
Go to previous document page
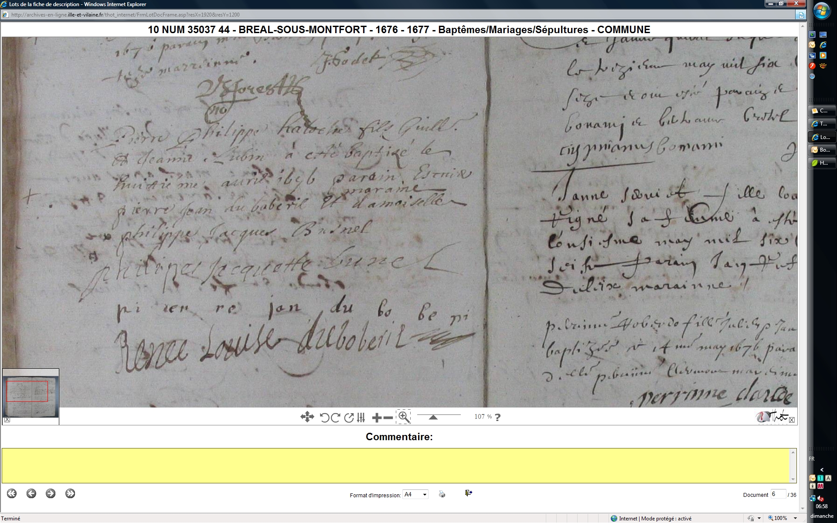31,493
